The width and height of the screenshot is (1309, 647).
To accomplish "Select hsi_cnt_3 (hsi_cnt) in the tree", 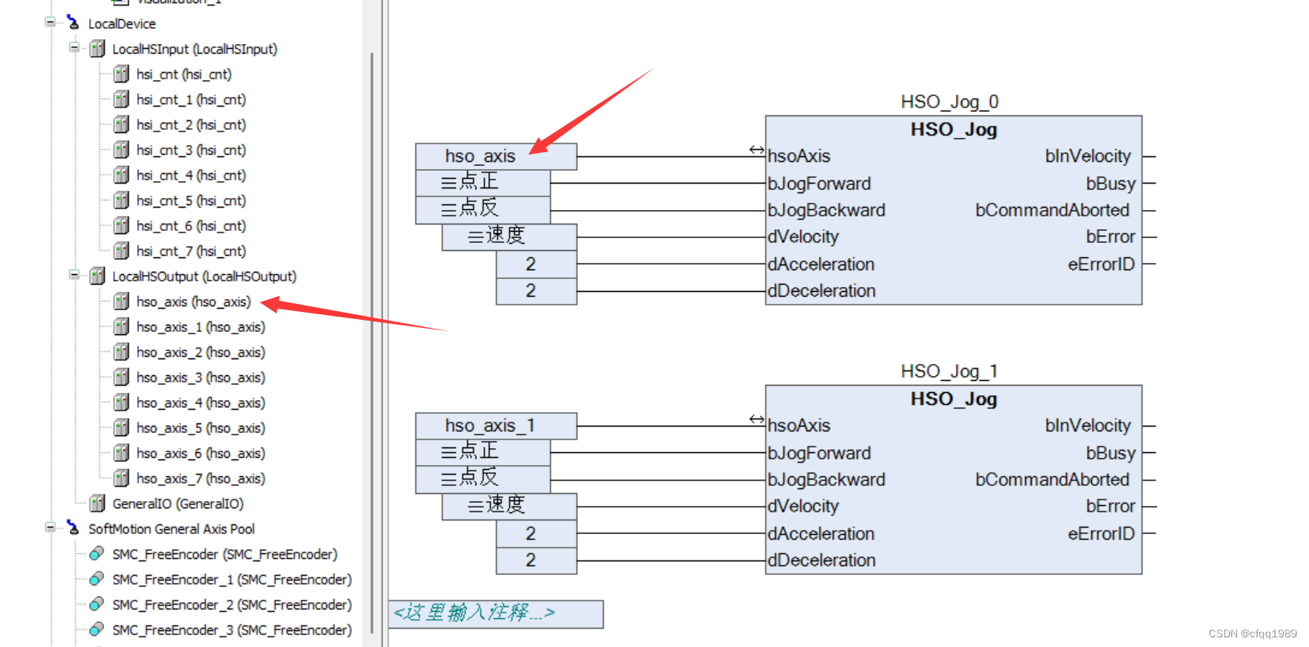I will [191, 150].
